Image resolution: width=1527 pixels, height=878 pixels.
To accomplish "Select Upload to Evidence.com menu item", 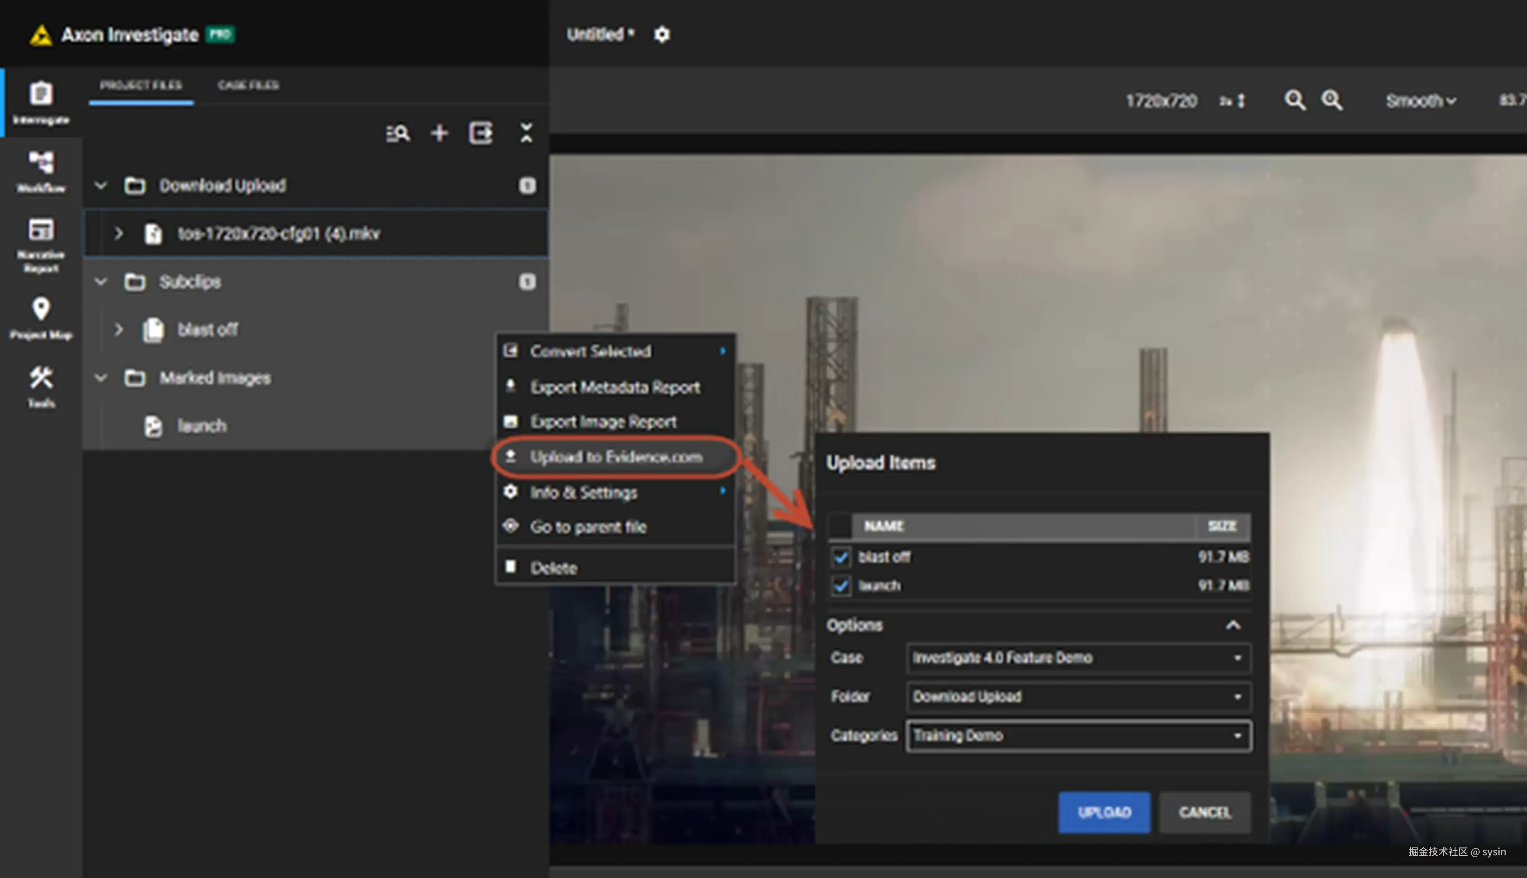I will pos(616,457).
